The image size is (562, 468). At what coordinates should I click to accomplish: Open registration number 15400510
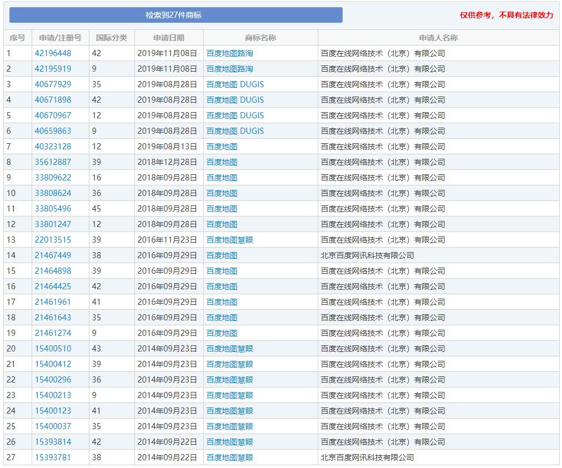(53, 349)
